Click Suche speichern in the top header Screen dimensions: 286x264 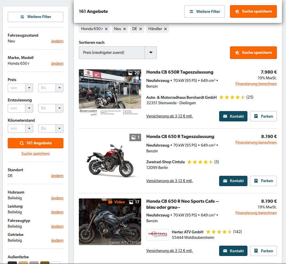click(x=253, y=11)
